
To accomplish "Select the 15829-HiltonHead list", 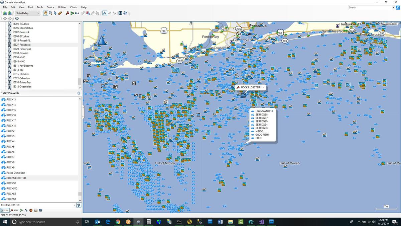I will [x=22, y=49].
